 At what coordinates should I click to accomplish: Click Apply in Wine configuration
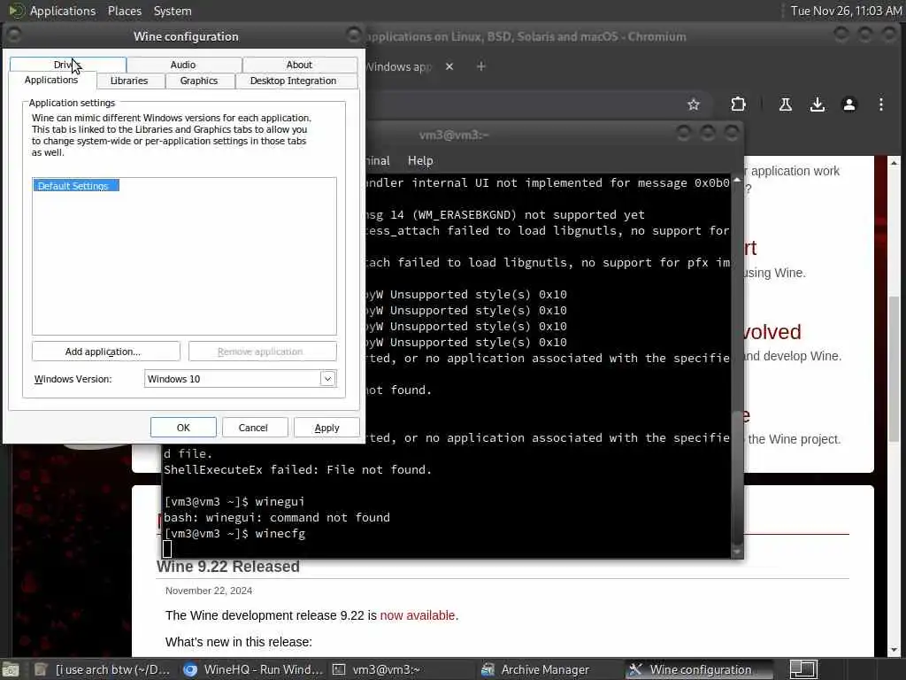pyautogui.click(x=326, y=428)
